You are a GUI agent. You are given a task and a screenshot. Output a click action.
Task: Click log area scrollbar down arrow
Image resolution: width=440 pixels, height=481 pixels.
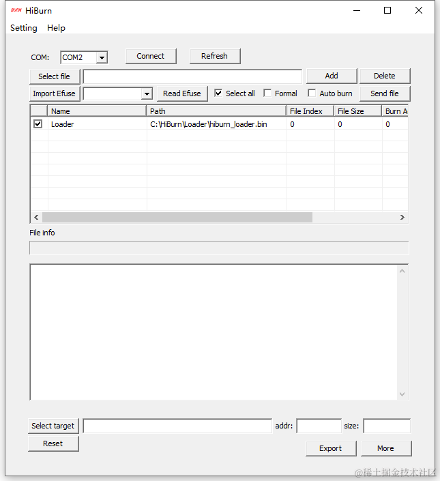[x=402, y=394]
